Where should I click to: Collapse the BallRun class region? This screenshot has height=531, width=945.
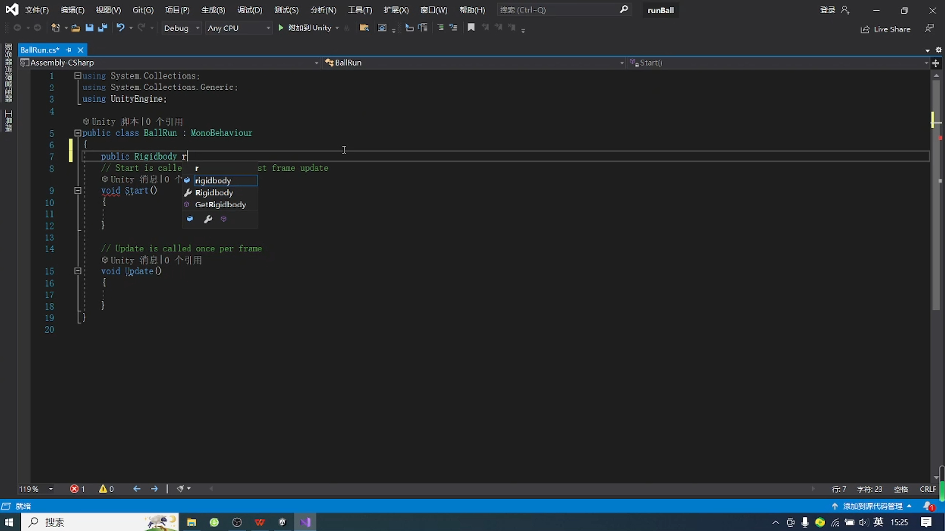pos(77,133)
